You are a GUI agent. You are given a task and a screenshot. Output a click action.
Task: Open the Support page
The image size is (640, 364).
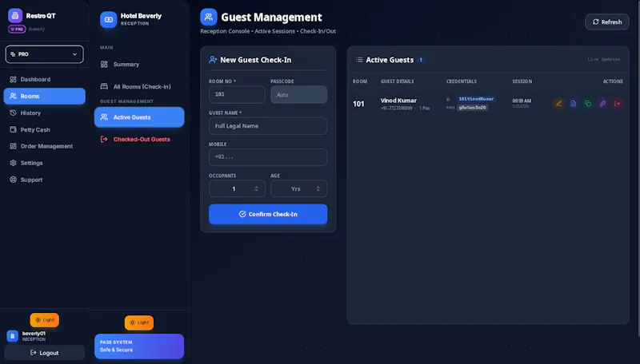click(x=45, y=180)
